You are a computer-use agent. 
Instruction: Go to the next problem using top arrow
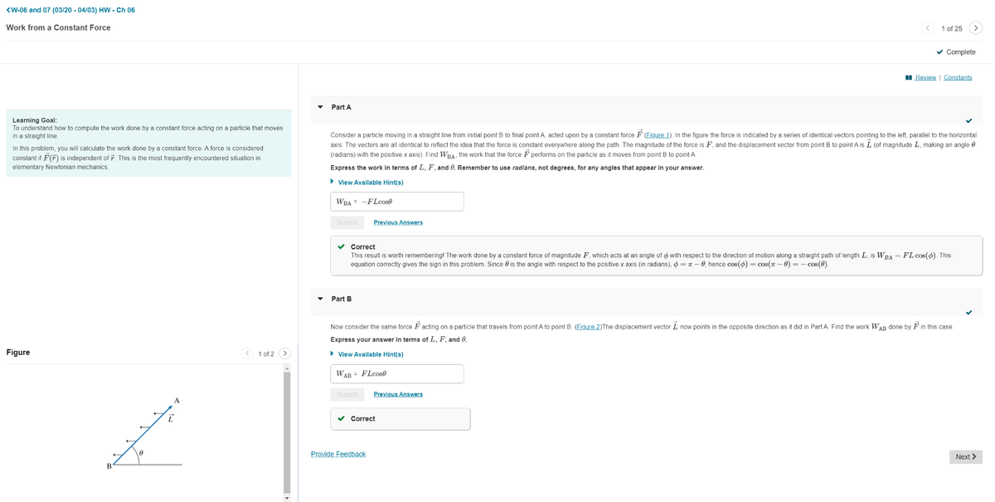click(976, 28)
